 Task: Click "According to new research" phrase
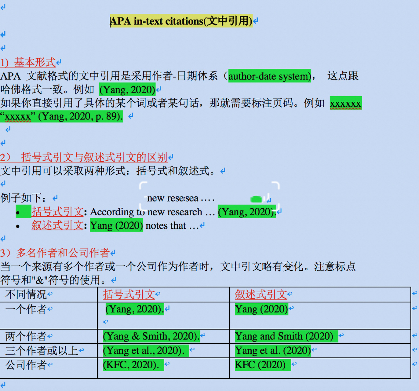click(x=146, y=212)
